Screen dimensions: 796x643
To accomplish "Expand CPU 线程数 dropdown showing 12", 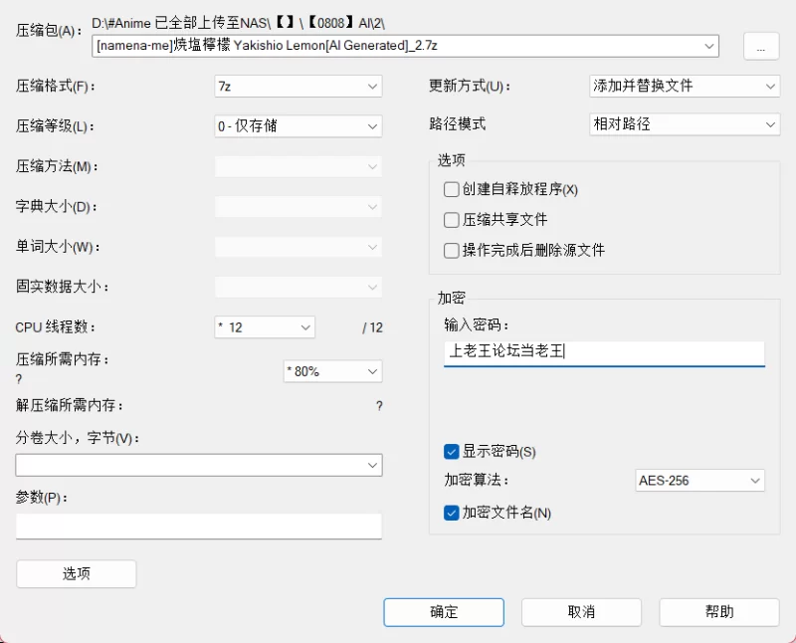I will [265, 327].
